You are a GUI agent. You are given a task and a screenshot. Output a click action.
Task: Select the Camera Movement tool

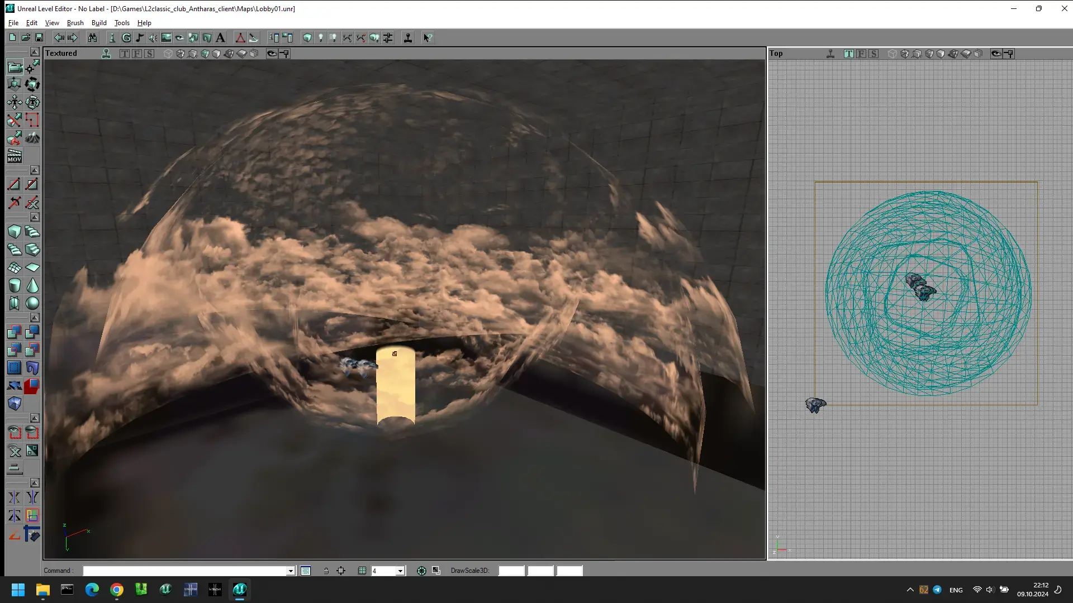click(x=15, y=67)
